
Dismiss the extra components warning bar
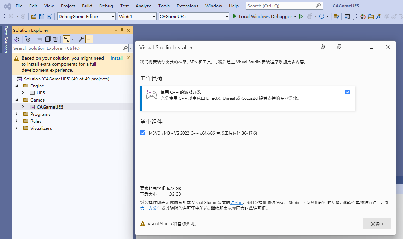128,58
